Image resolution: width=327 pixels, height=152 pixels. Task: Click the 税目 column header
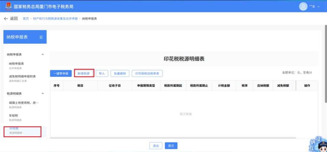80,86
